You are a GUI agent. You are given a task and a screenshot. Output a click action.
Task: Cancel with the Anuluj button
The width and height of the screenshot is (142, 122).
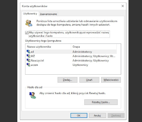click(97, 116)
